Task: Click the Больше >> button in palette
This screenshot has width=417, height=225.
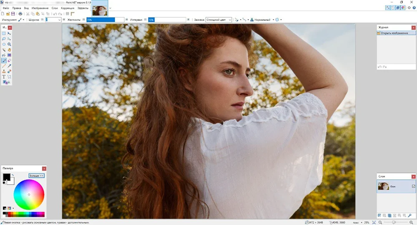Action: click(36, 176)
